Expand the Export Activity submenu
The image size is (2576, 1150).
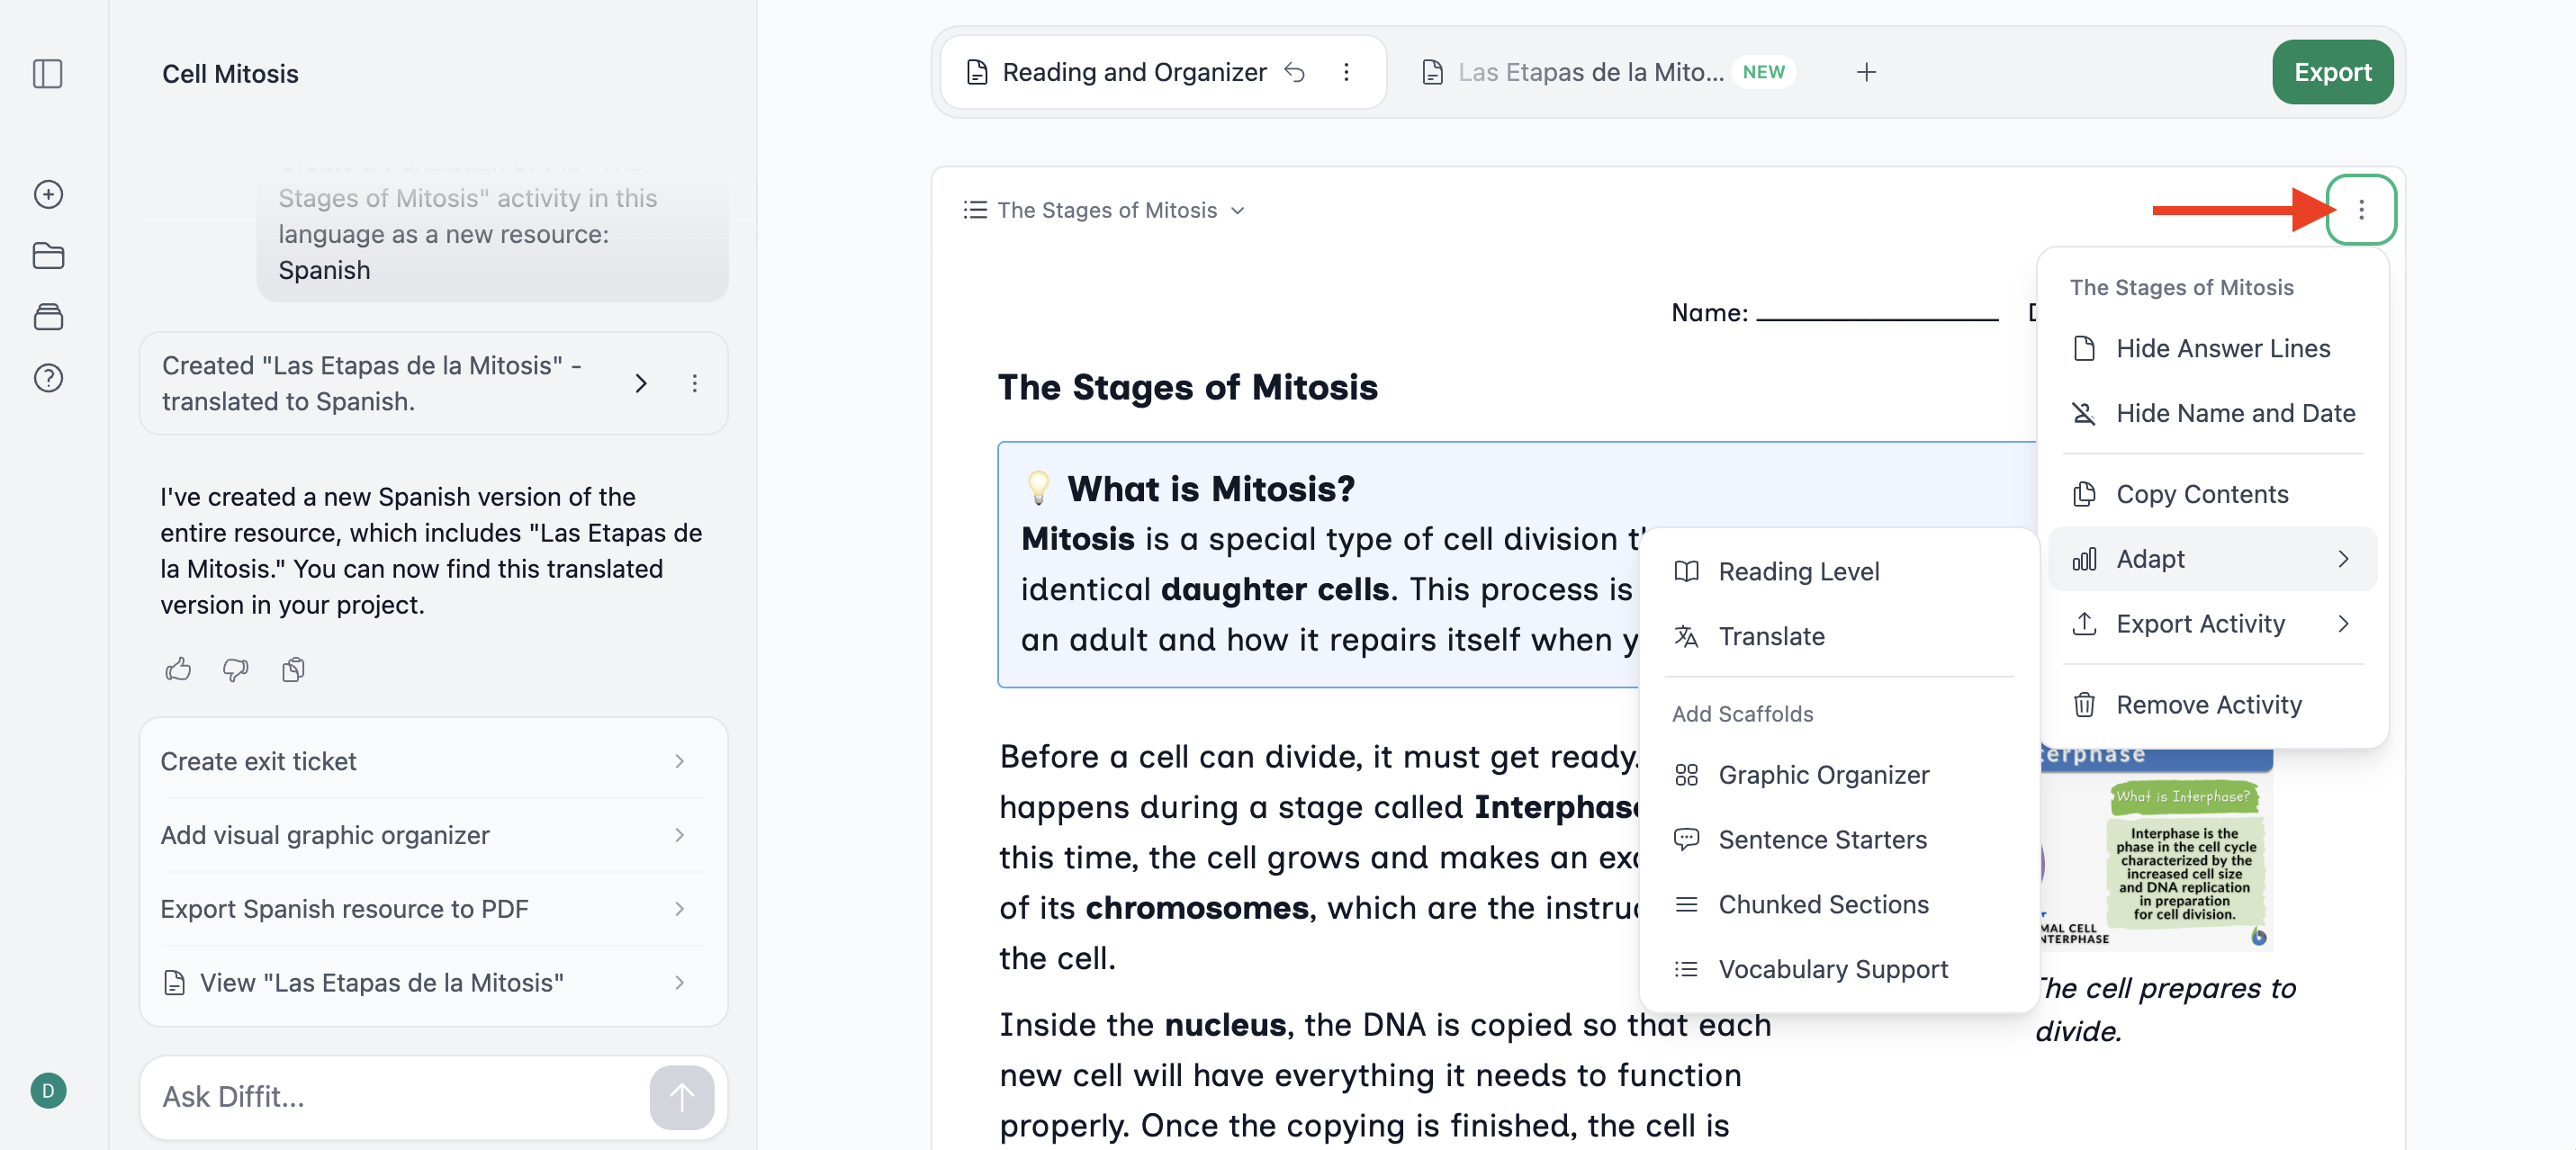(x=2212, y=624)
